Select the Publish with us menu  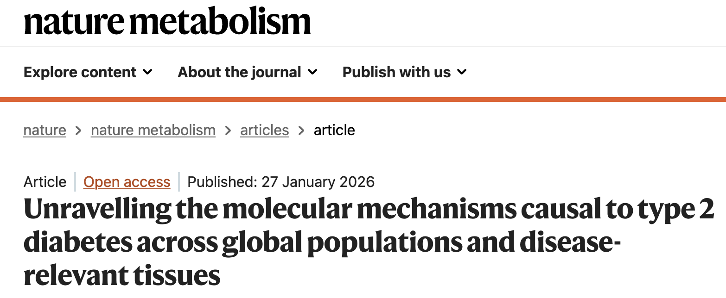point(396,72)
